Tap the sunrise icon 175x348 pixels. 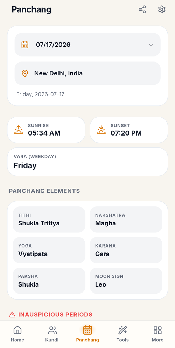[19, 130]
